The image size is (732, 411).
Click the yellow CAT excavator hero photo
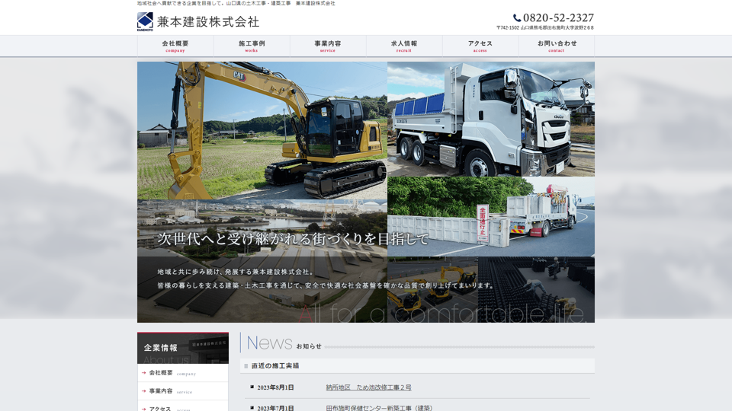[262, 129]
